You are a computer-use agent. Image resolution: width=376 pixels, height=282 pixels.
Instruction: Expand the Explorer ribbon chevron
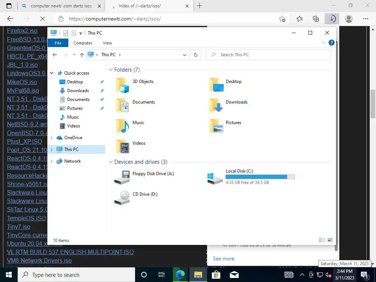click(323, 43)
